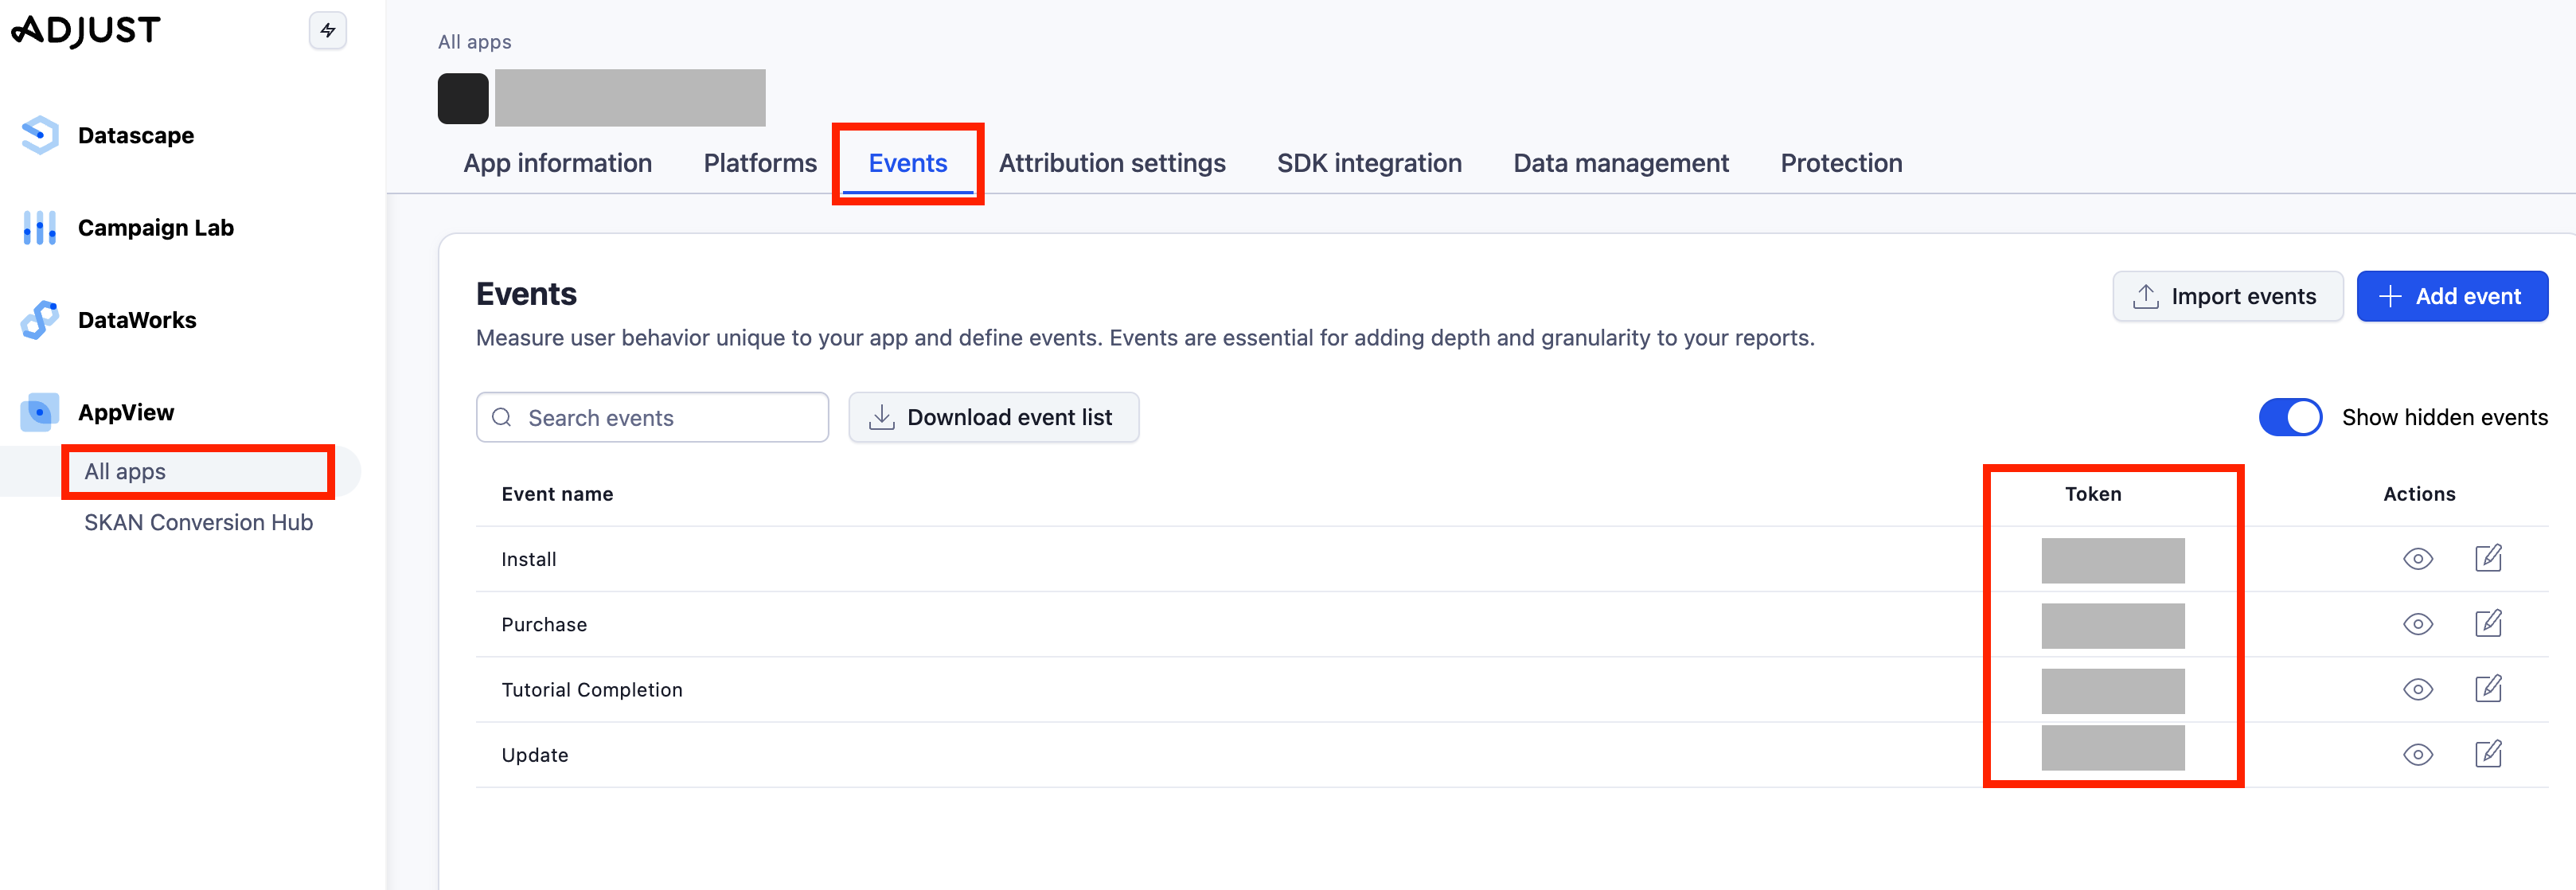Edit the Purchase event

pos(2487,624)
